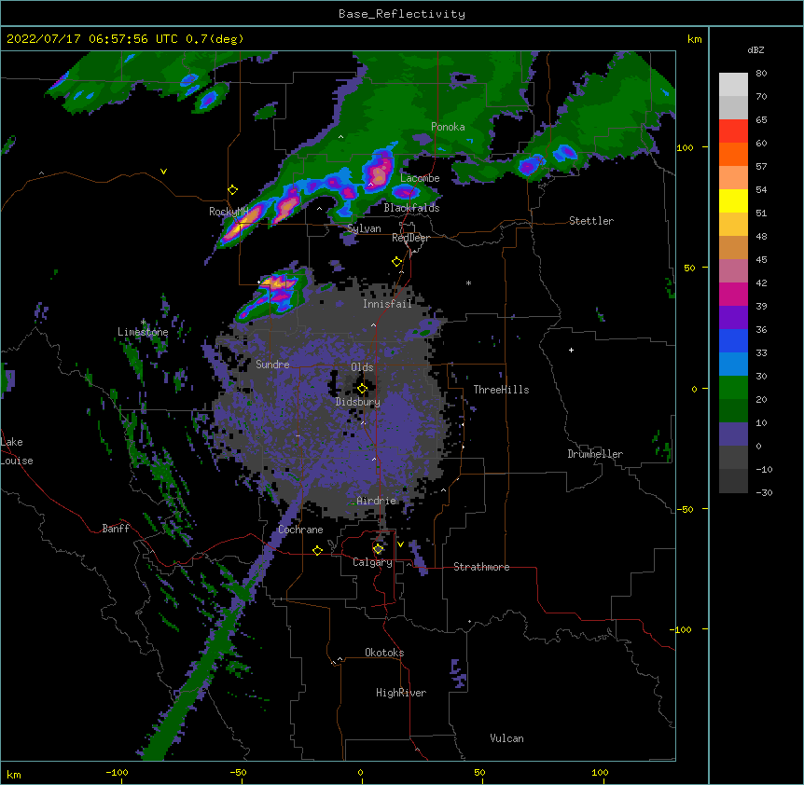Select the Innisfail label

(x=387, y=304)
